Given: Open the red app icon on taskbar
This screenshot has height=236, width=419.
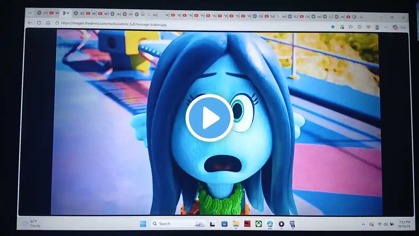Looking at the screenshot, I should [247, 224].
